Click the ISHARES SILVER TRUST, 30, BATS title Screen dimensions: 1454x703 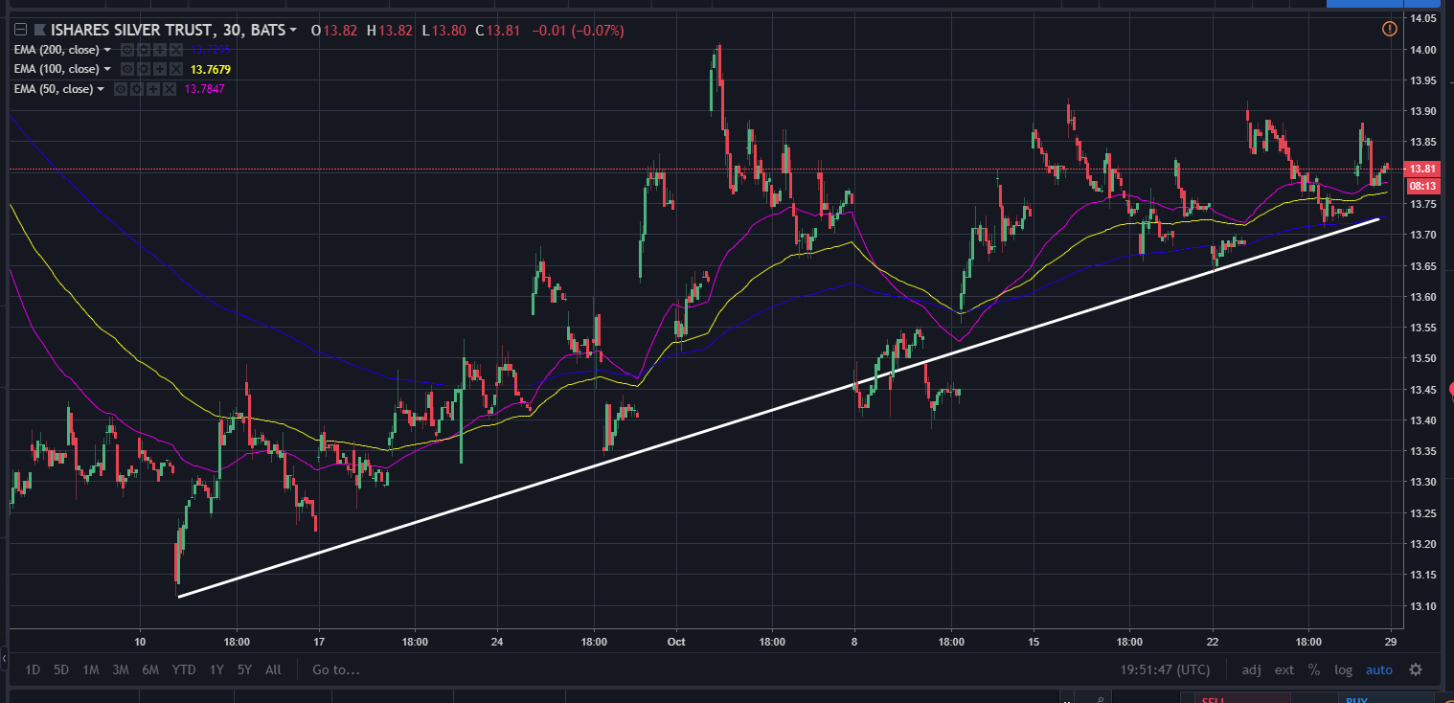click(169, 31)
